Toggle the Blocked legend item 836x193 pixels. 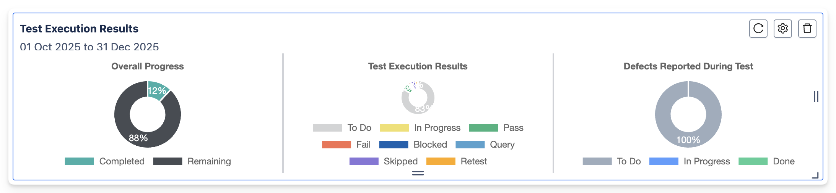(413, 145)
